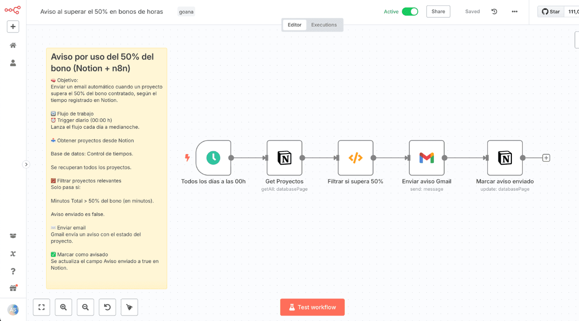Viewport: 579px width, 321px height.
Task: Select the Enviar aviso Gmail node
Action: (426, 158)
